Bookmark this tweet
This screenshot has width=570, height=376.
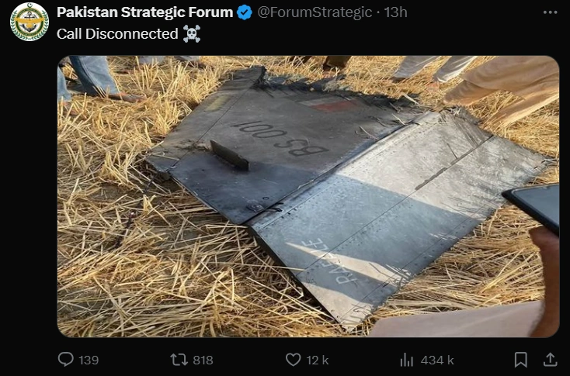pyautogui.click(x=521, y=360)
